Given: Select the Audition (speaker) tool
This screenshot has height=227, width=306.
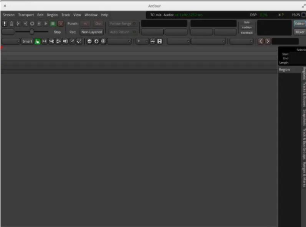Looking at the screenshot, I should click(65, 41).
